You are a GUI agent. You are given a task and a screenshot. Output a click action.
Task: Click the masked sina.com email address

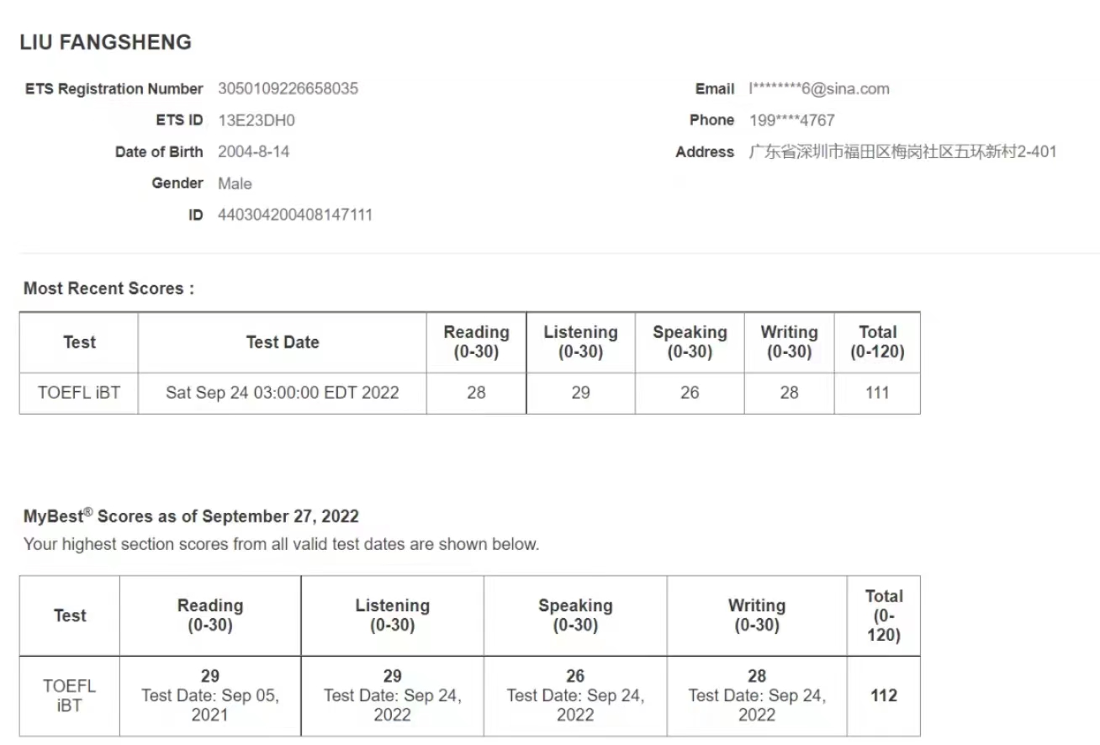pyautogui.click(x=818, y=89)
